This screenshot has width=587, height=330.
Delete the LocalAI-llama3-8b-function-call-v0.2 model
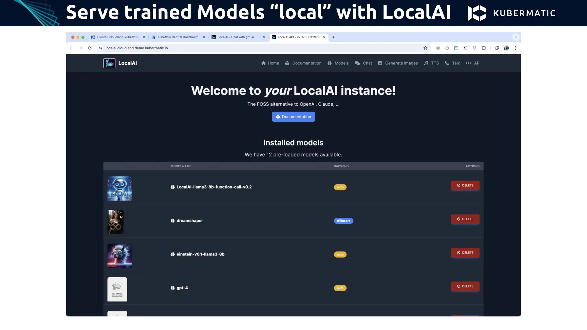pos(465,186)
